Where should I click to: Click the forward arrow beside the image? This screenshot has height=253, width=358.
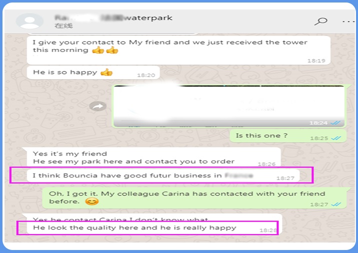pos(97,106)
